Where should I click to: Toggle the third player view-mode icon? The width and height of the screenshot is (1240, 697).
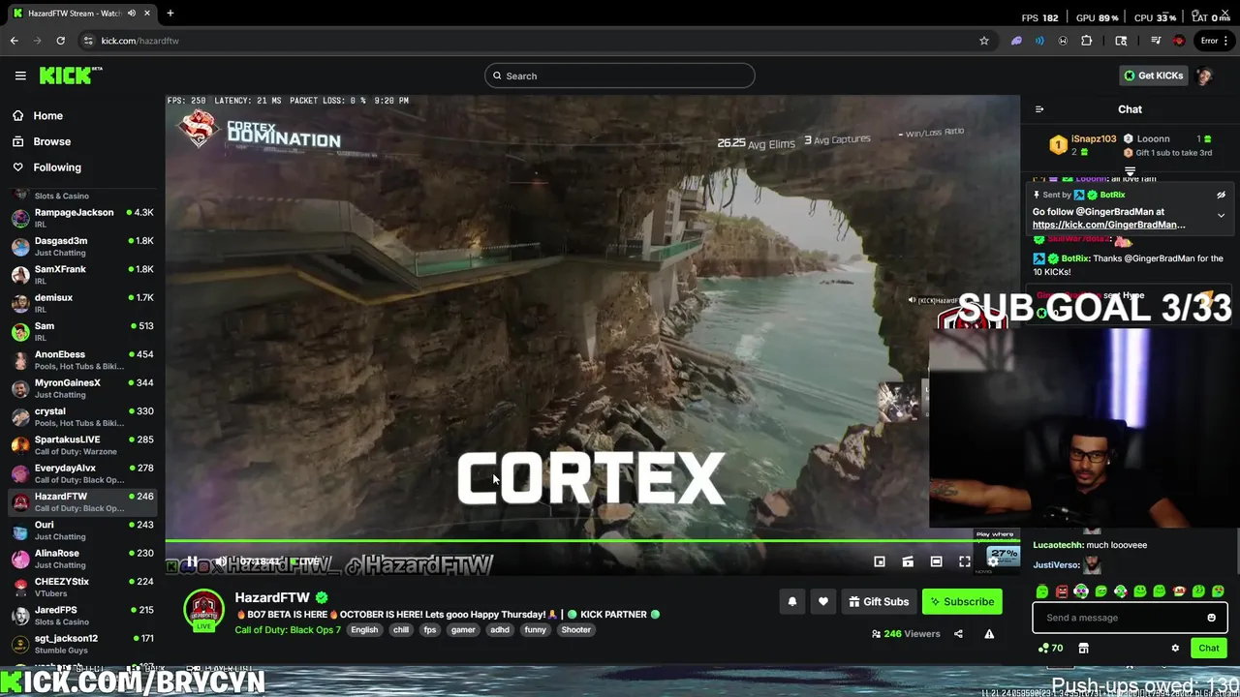point(936,561)
